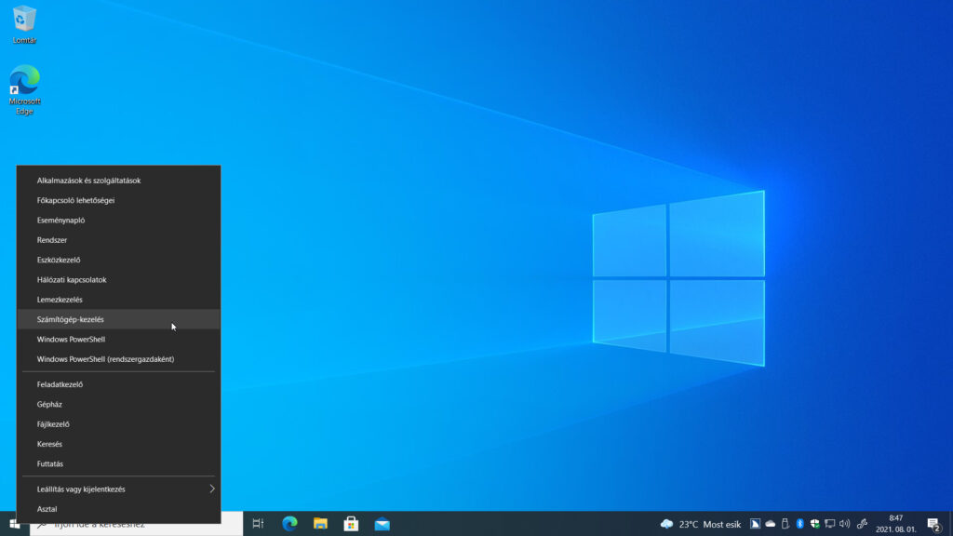Click the pen and link tray icon
953x536 pixels.
point(862,524)
